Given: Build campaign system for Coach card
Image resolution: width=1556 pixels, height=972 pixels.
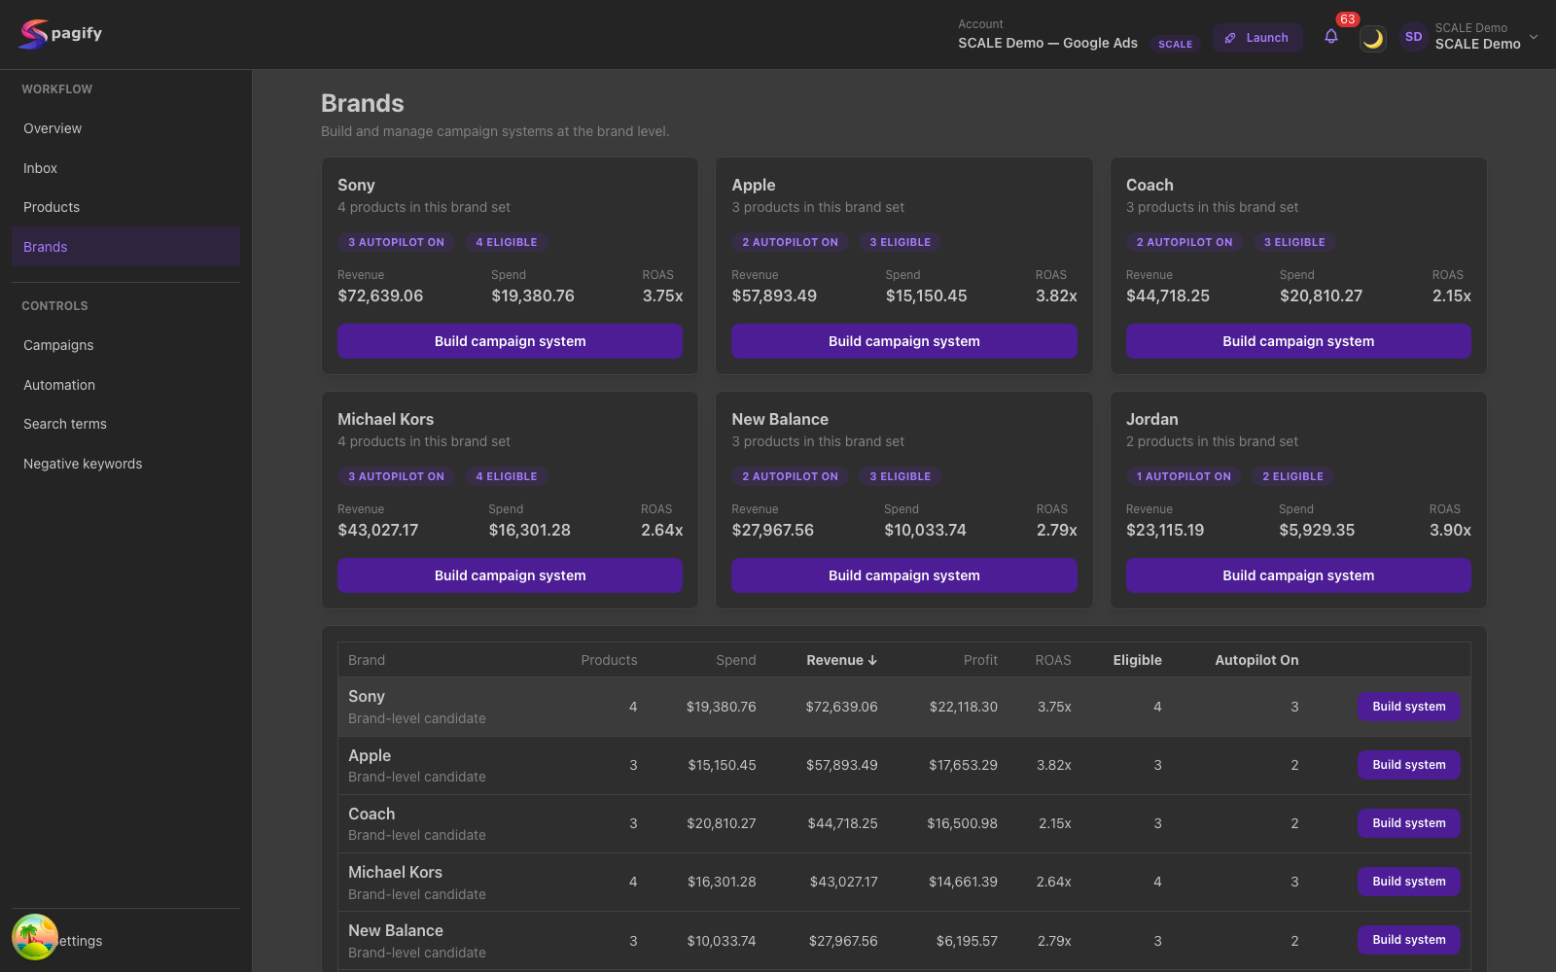Looking at the screenshot, I should 1298,341.
